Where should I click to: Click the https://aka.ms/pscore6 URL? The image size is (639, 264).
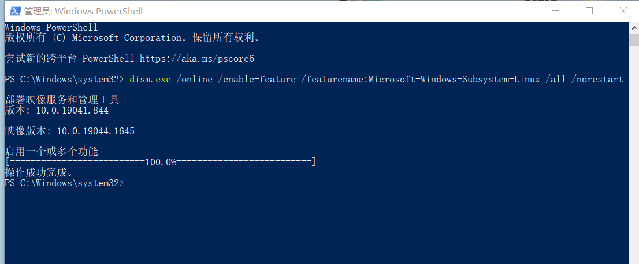point(197,59)
